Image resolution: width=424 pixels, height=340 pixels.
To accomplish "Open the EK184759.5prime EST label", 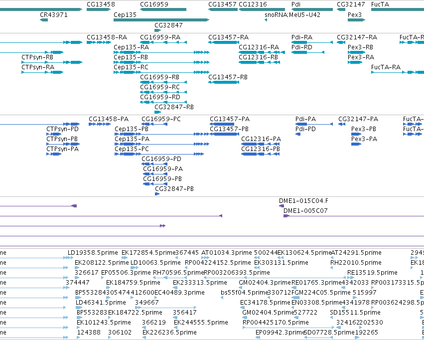I will pos(133,283).
